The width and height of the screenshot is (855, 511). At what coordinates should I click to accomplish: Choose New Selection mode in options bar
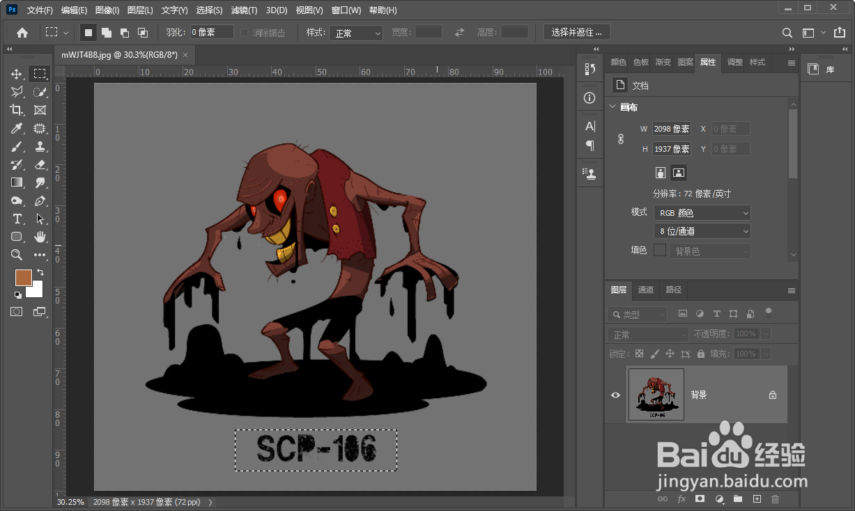(x=88, y=33)
